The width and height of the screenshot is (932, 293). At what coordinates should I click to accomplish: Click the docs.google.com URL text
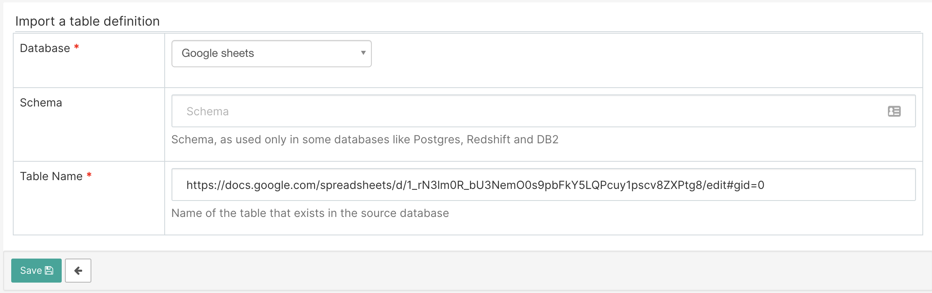pos(475,185)
